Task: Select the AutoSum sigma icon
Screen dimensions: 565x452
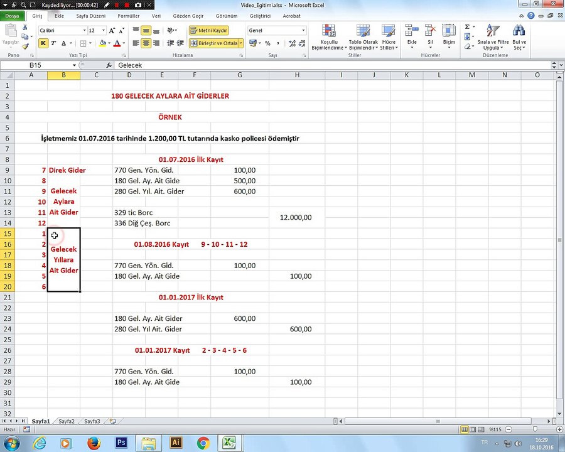Action: point(467,27)
